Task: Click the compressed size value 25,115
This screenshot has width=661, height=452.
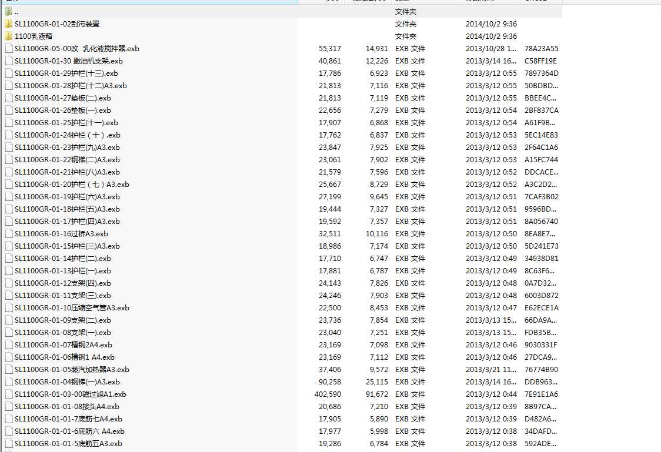Action: click(x=377, y=382)
